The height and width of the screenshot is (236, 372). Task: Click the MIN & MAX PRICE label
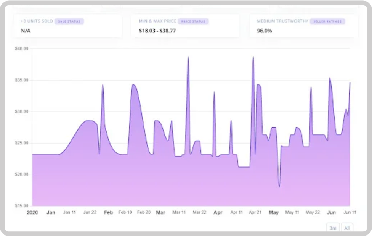pyautogui.click(x=157, y=21)
